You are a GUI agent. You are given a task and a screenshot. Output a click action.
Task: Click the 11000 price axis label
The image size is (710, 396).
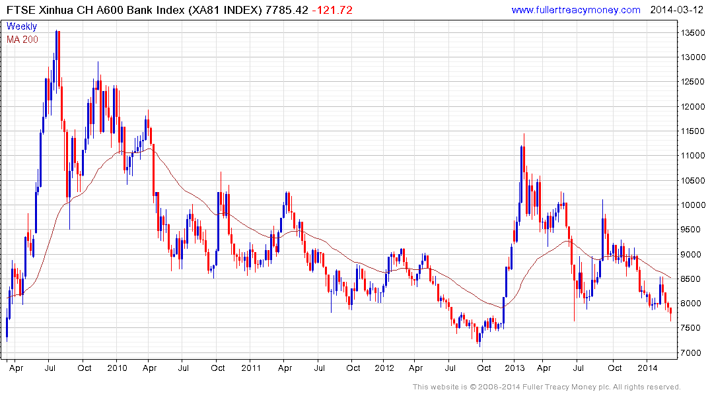[693, 155]
